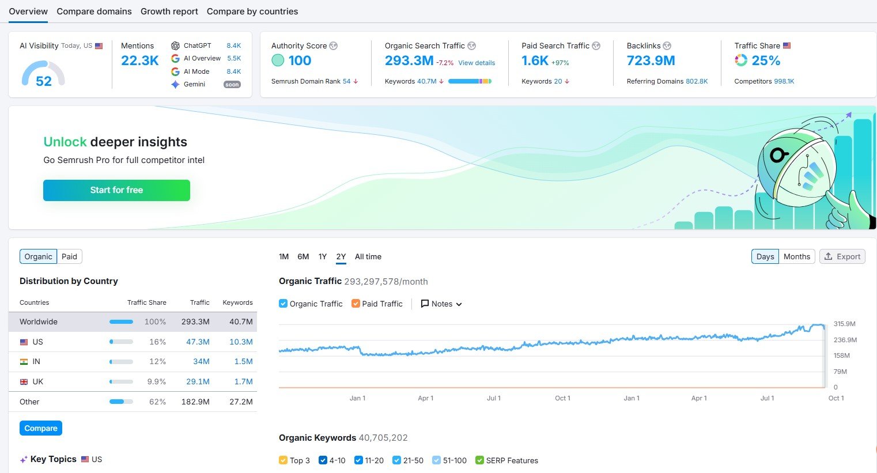Click the ChatGPT icon in Mentions panel

[x=175, y=46]
